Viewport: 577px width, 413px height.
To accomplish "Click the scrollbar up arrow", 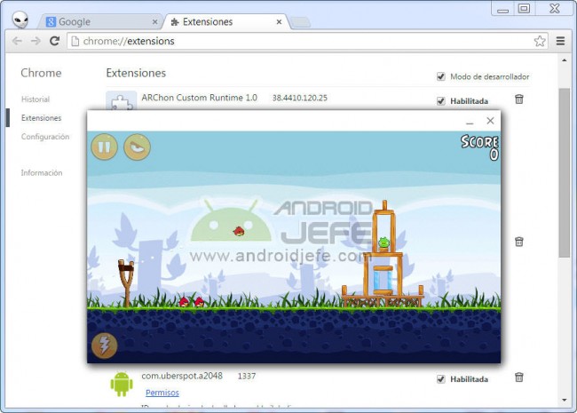I will pos(564,60).
